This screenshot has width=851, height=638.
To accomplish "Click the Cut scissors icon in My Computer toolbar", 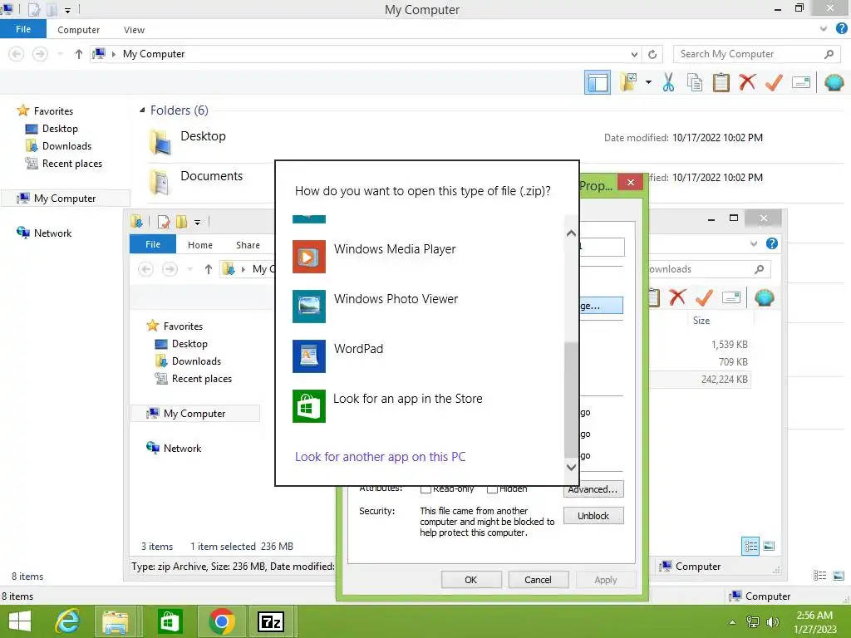I will (x=668, y=82).
